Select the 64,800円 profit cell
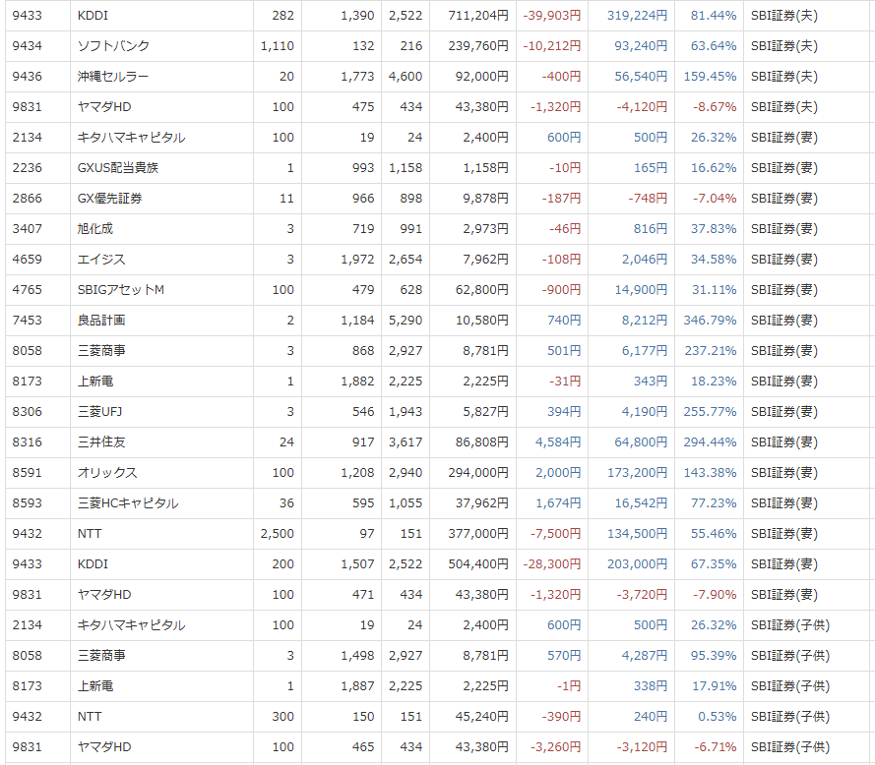875x765 pixels. click(641, 442)
